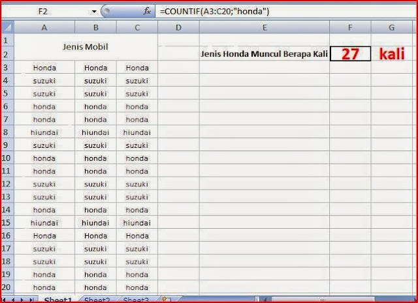Click the merged Jenis Mobil title cell
Image resolution: width=418 pixels, height=303 pixels.
(x=86, y=47)
